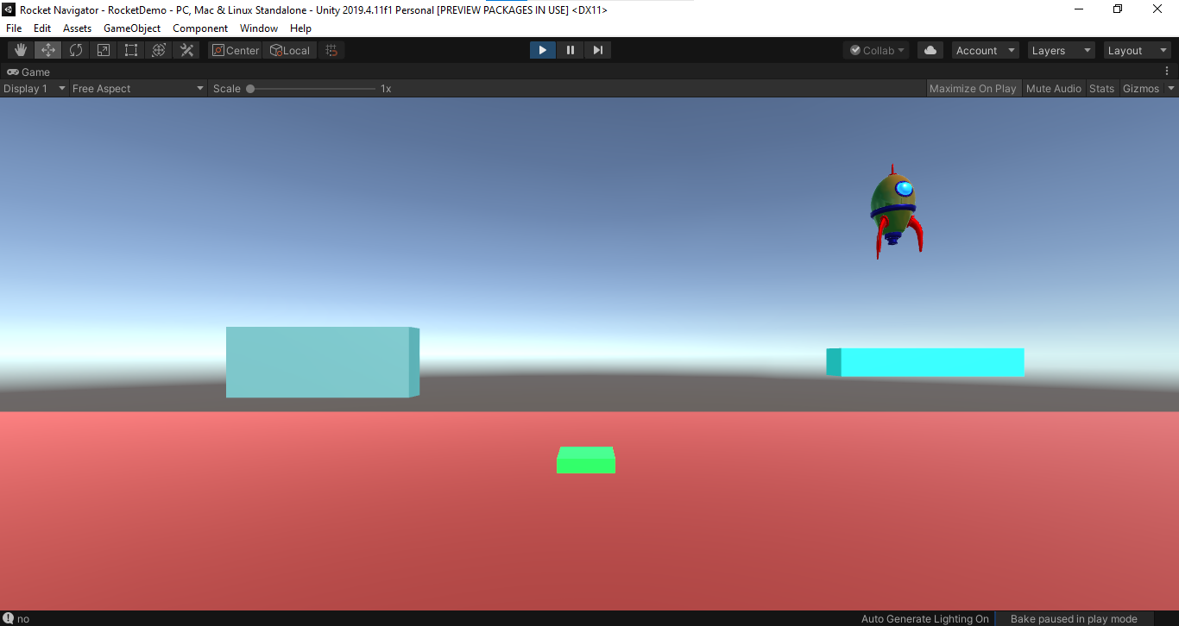Screen dimensions: 1179x626
Task: Open the File menu
Action: click(14, 28)
